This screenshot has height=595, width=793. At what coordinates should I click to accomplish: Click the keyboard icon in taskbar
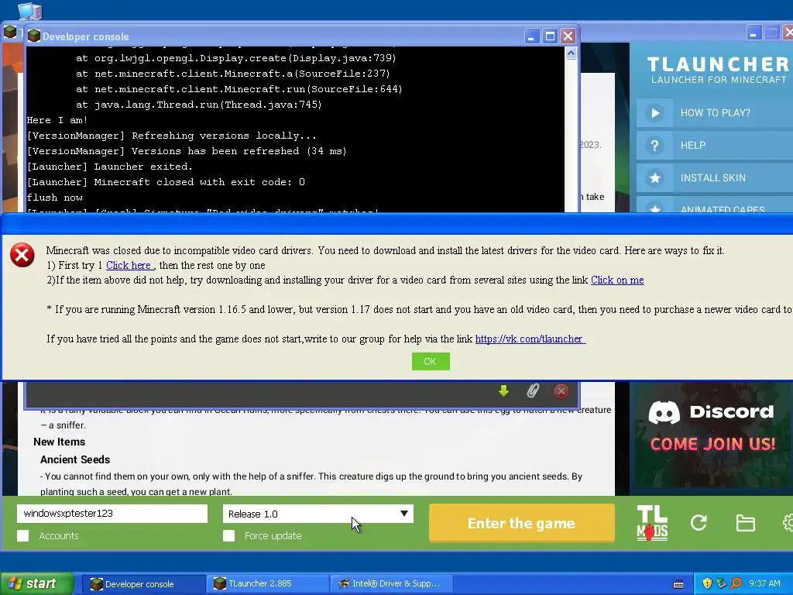click(x=678, y=584)
